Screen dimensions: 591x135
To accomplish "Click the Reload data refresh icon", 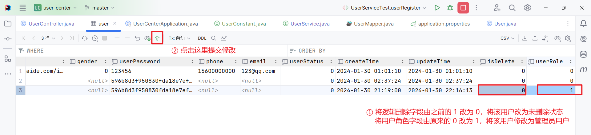I will coord(85,38).
